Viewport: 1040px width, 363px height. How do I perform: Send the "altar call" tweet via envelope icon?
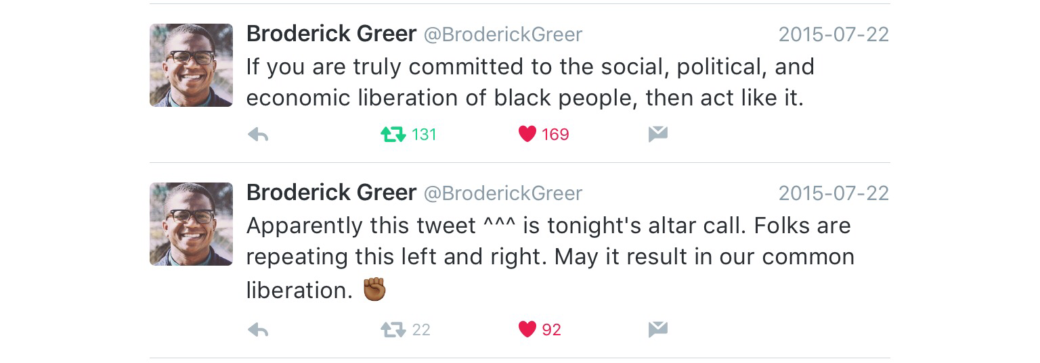point(657,329)
